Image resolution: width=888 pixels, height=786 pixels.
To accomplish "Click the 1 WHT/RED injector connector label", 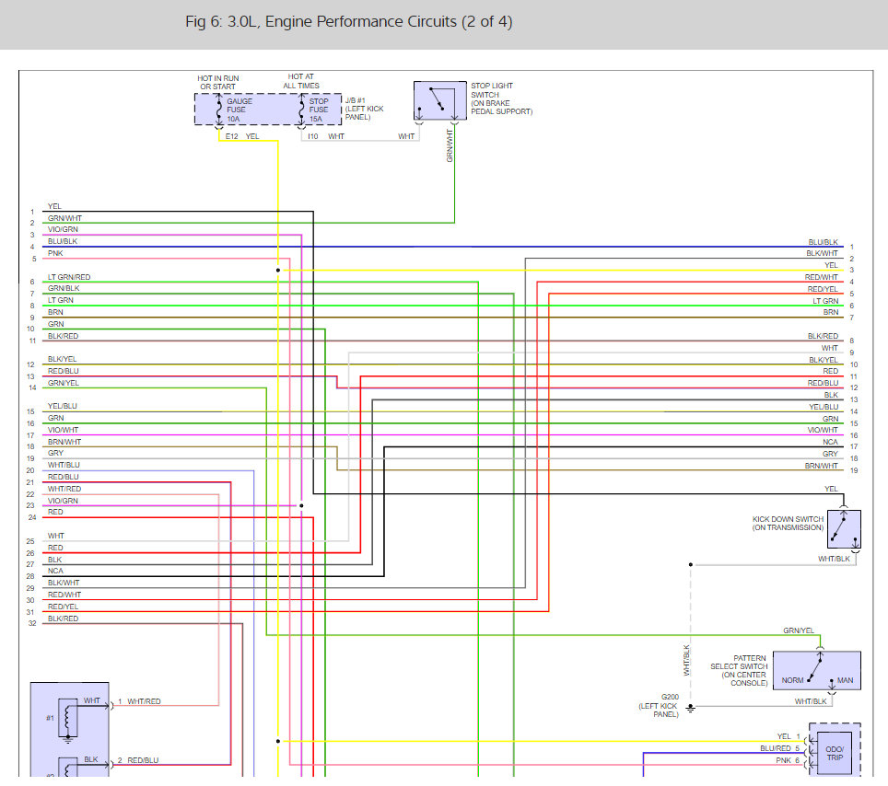I will click(139, 701).
